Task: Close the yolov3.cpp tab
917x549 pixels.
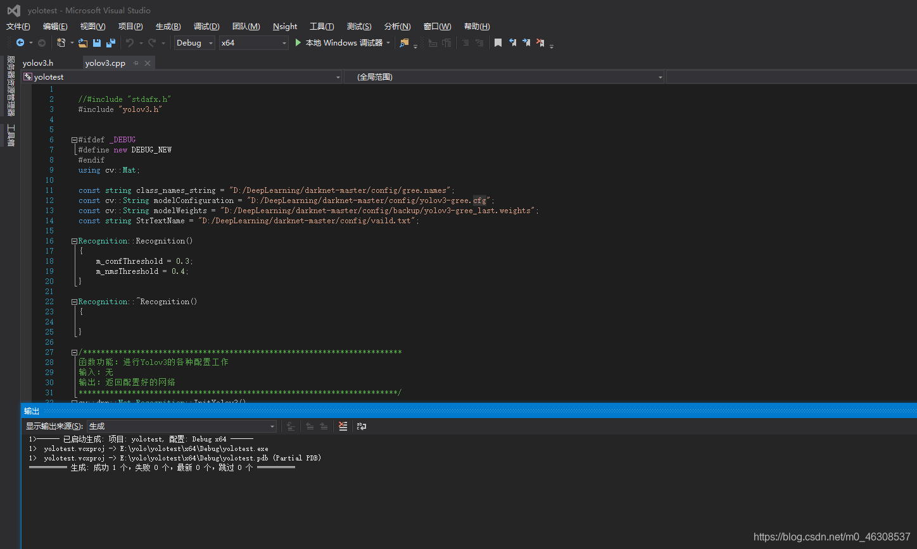Action: (148, 63)
